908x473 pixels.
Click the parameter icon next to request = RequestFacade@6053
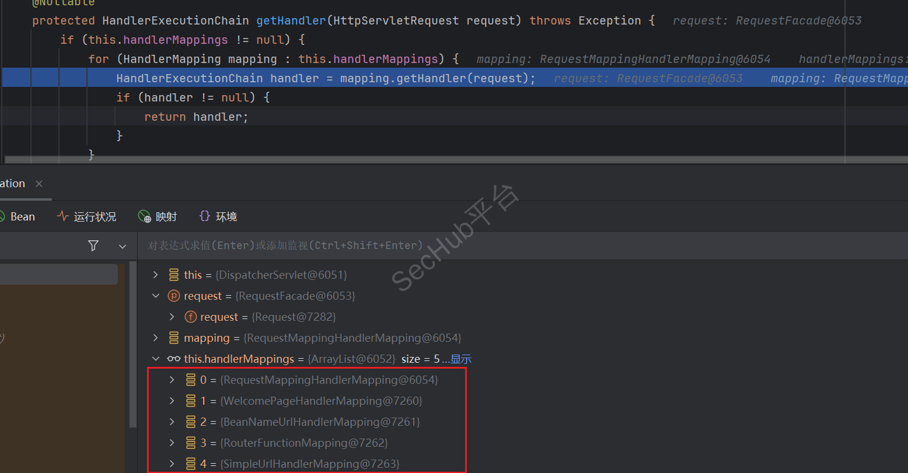173,296
